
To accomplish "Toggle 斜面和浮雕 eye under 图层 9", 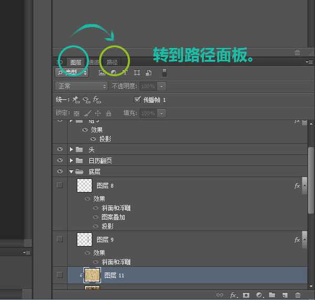I will (96, 262).
